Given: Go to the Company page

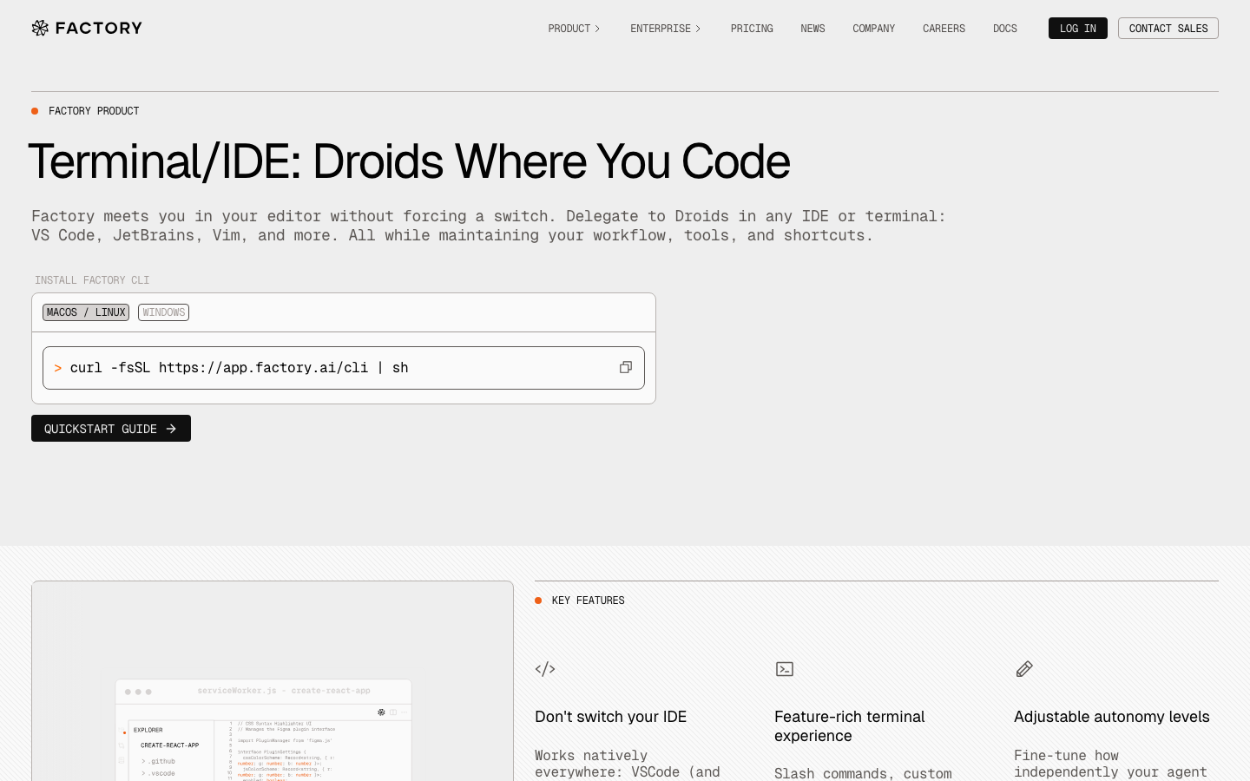Looking at the screenshot, I should tap(873, 29).
